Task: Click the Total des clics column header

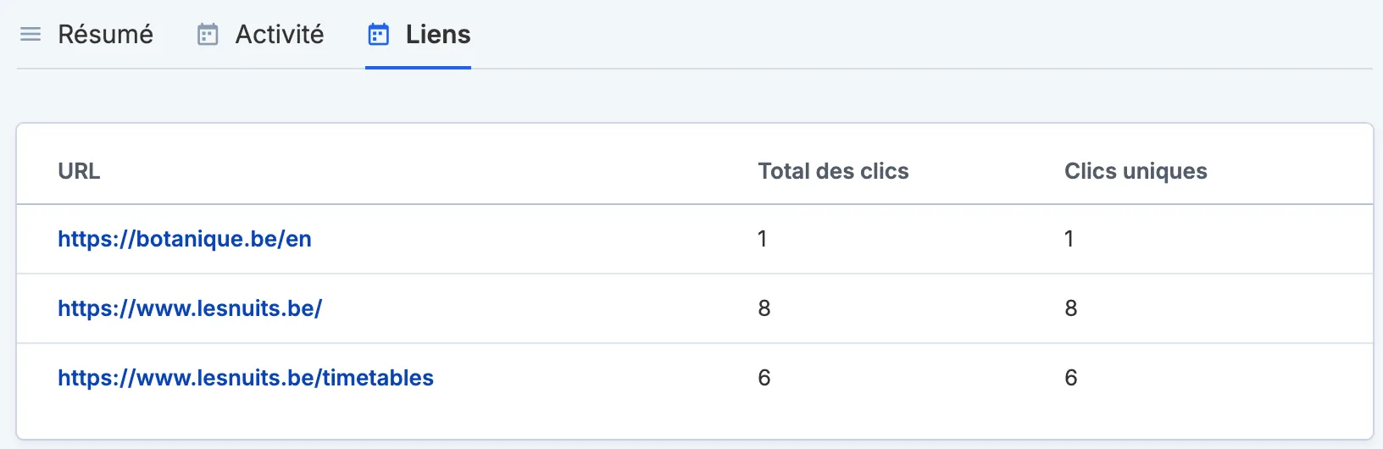Action: (x=833, y=171)
